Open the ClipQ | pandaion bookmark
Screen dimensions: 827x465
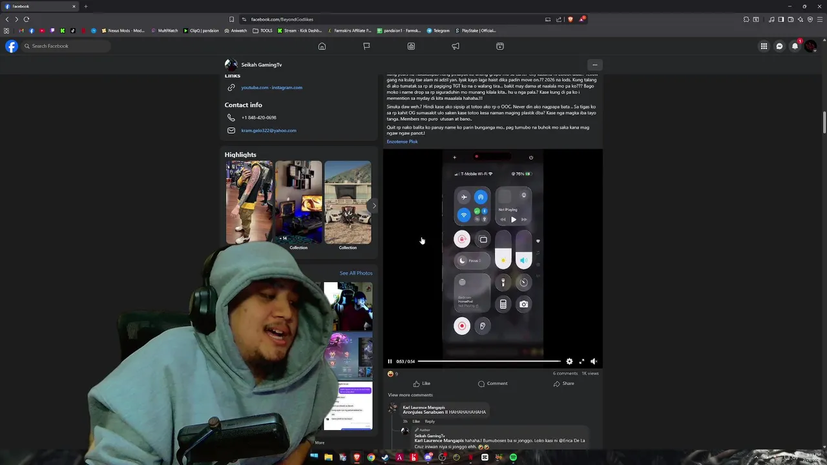tap(202, 30)
